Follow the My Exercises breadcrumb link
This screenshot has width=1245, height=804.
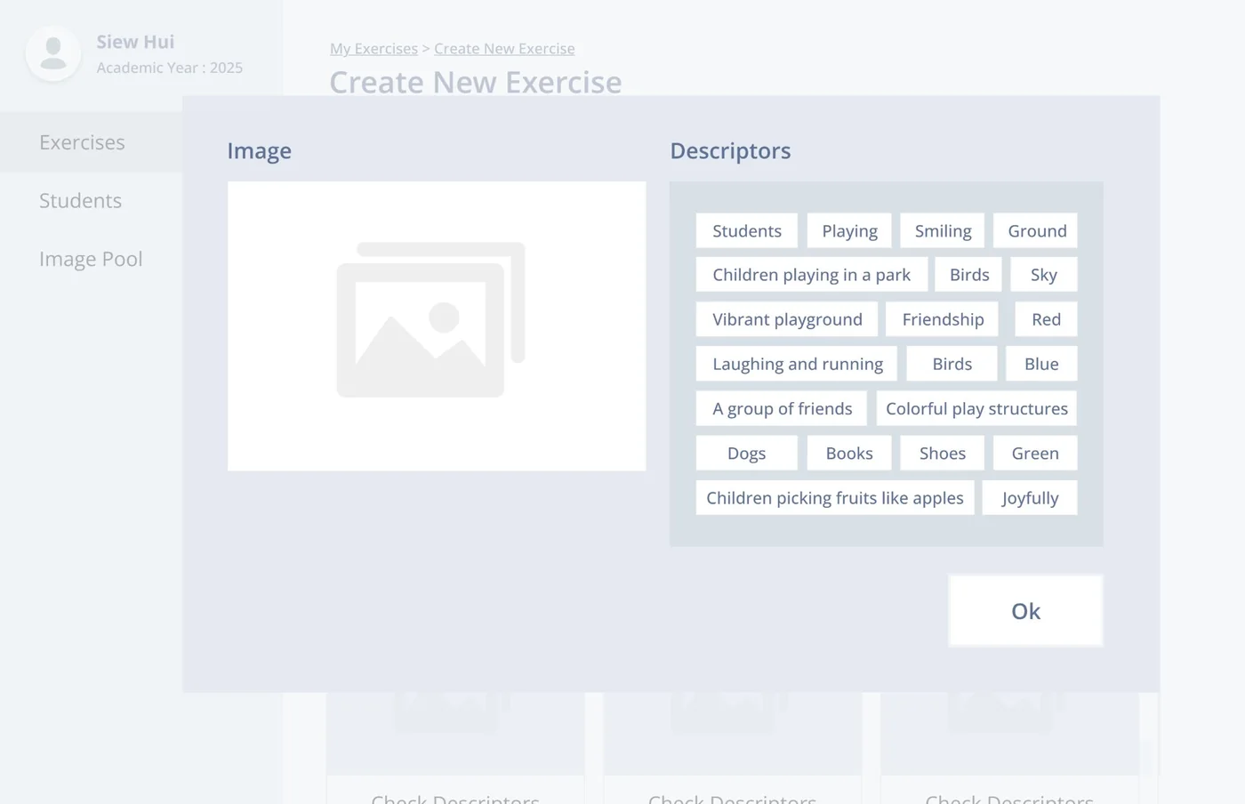[373, 49]
